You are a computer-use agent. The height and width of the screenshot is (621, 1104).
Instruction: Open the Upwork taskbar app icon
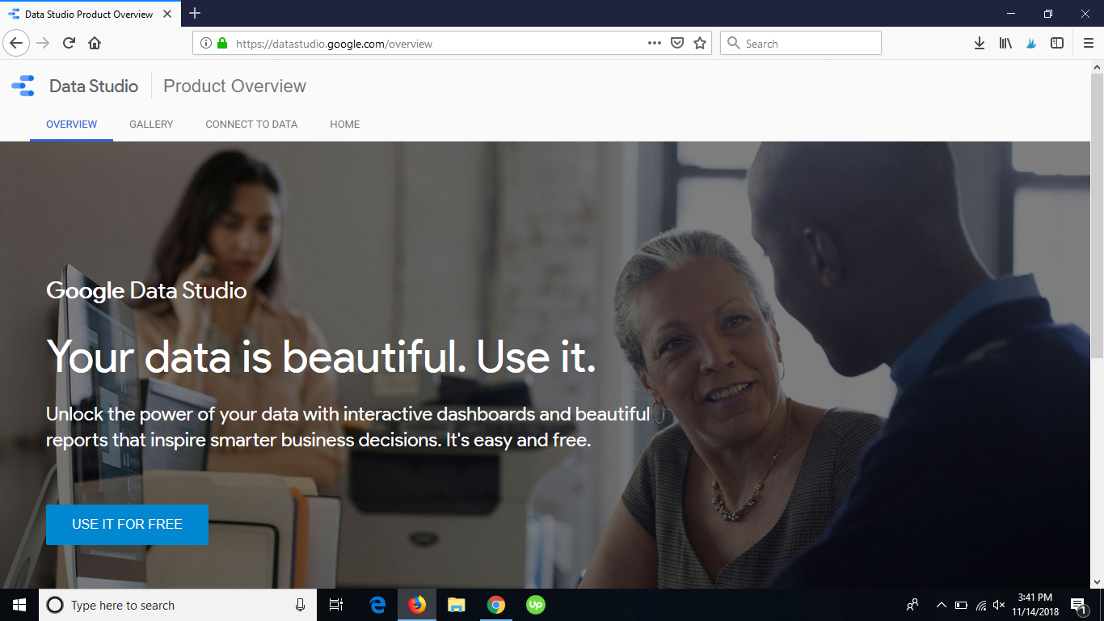[x=535, y=605]
